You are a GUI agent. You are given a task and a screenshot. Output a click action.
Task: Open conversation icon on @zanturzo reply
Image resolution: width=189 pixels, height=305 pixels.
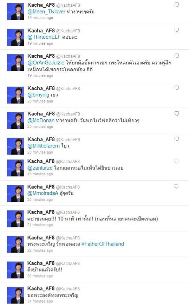pyautogui.click(x=176, y=161)
